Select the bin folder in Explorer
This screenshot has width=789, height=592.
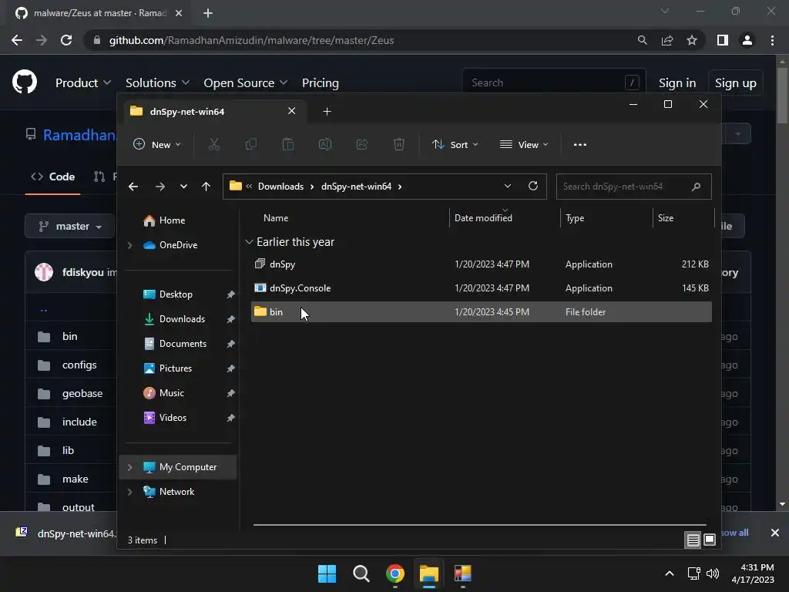point(481,312)
